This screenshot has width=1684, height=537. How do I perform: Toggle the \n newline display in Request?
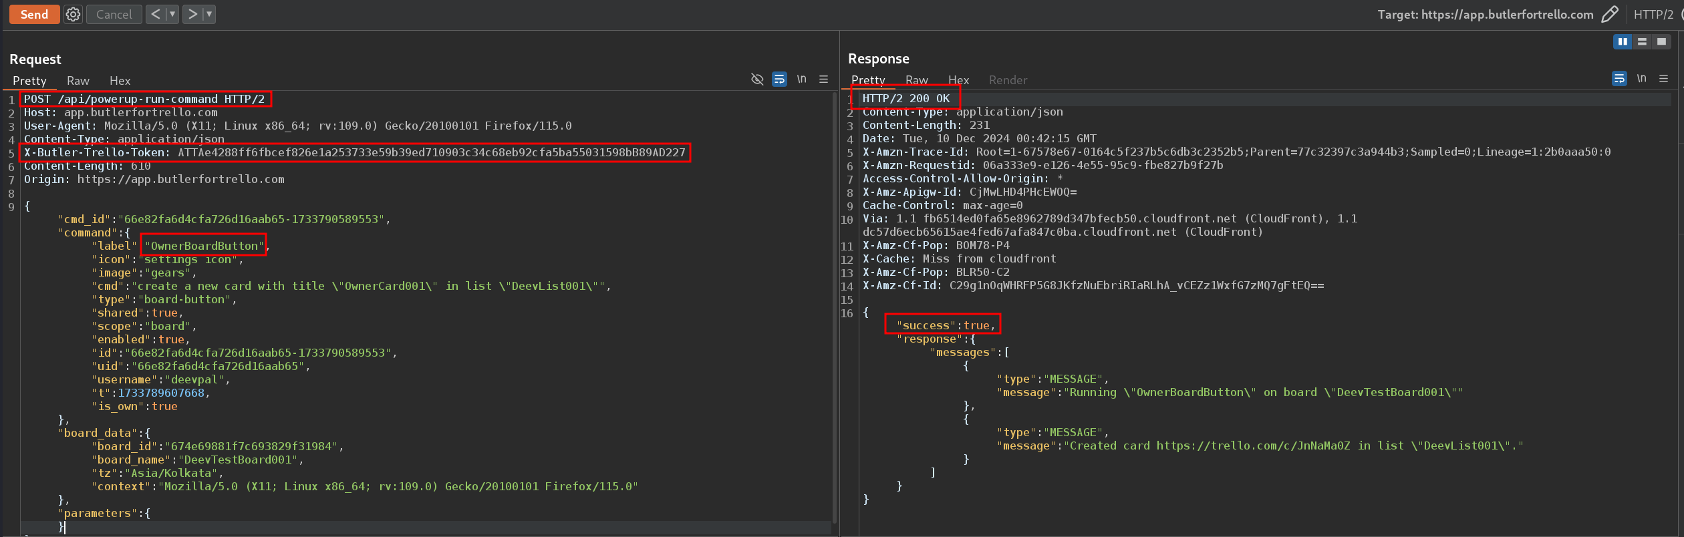pos(802,79)
